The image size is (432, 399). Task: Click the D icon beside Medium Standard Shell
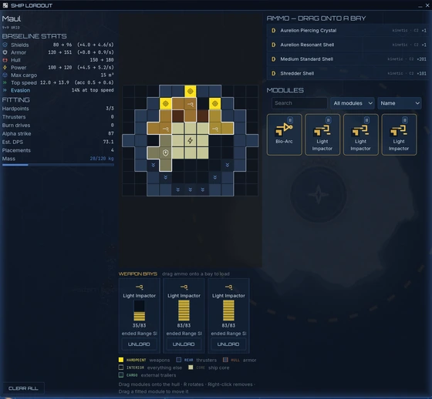click(x=273, y=59)
